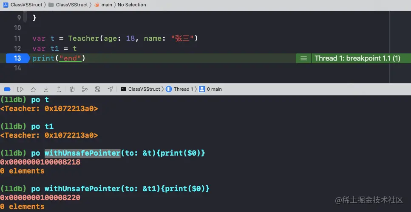Click the Step over icon
The image size is (411, 212).
click(x=33, y=89)
